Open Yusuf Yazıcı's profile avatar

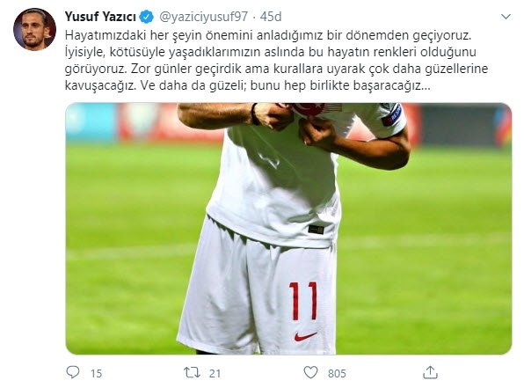[x=34, y=29]
